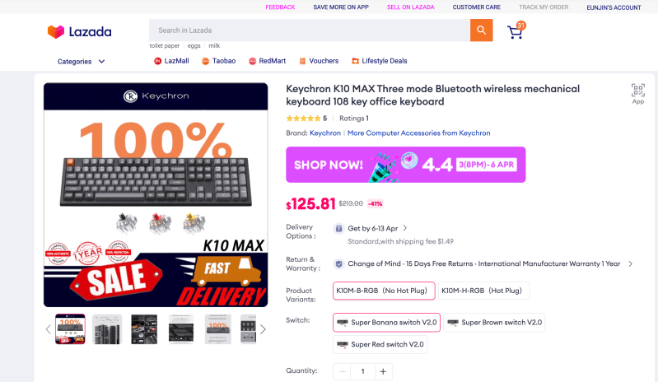Open Taobao from the navigation bar
658x382 pixels.
click(x=217, y=61)
